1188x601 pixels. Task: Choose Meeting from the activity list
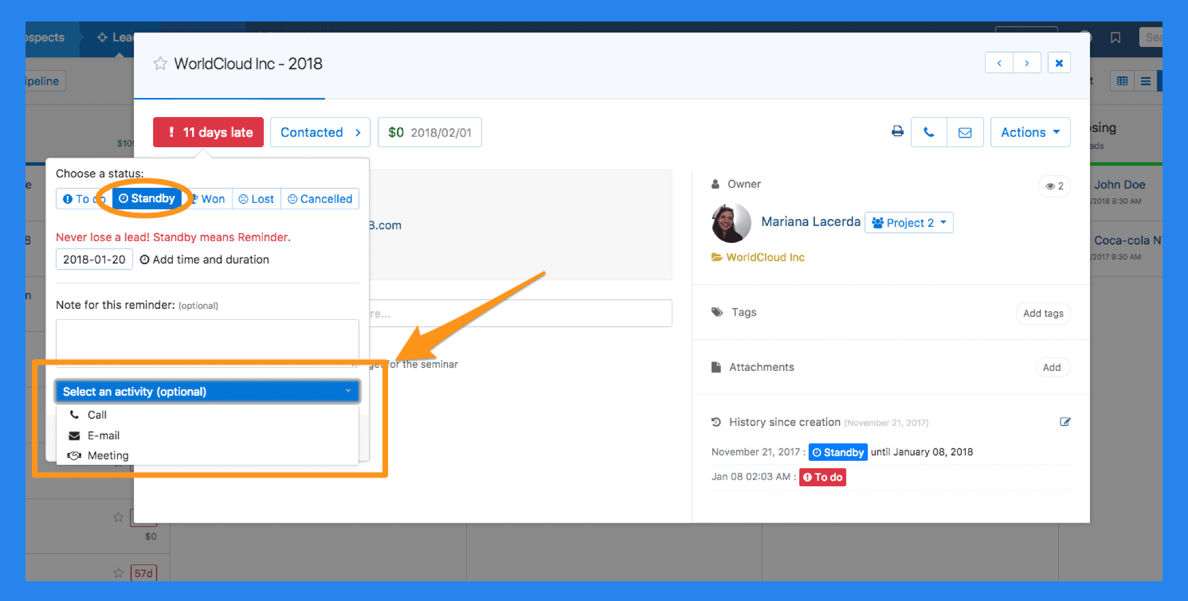click(x=207, y=456)
